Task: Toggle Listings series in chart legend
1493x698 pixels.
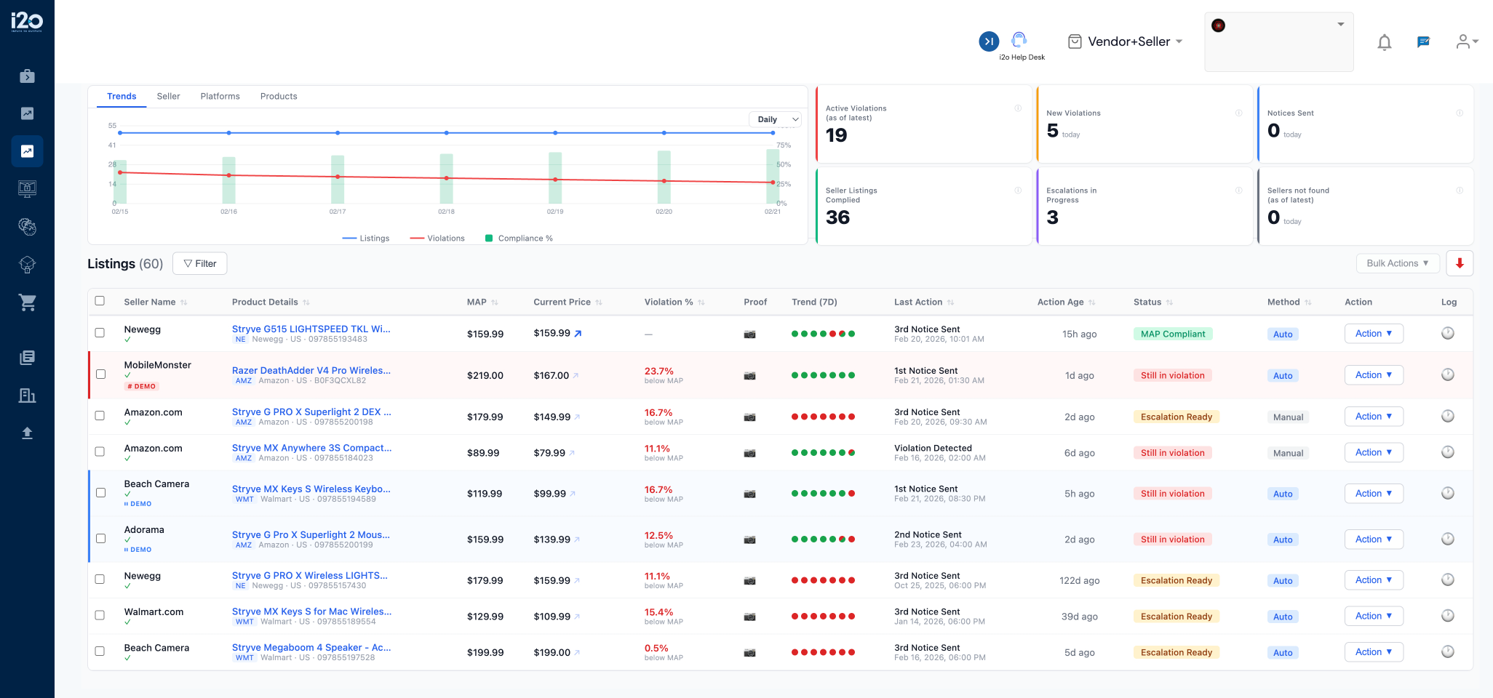Action: 365,238
